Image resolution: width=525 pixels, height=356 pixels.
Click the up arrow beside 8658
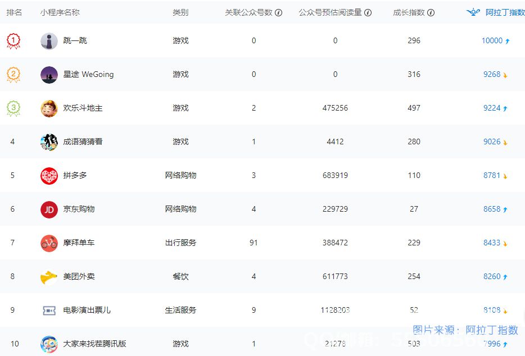tap(505, 209)
